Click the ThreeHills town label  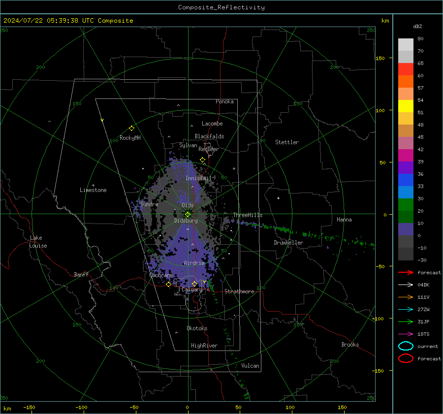click(x=248, y=215)
